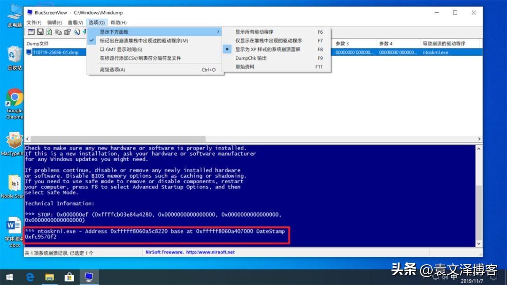Viewport: 507px width, 285px height.
Task: Open 此电脑 desktop icon
Action: pos(15,15)
